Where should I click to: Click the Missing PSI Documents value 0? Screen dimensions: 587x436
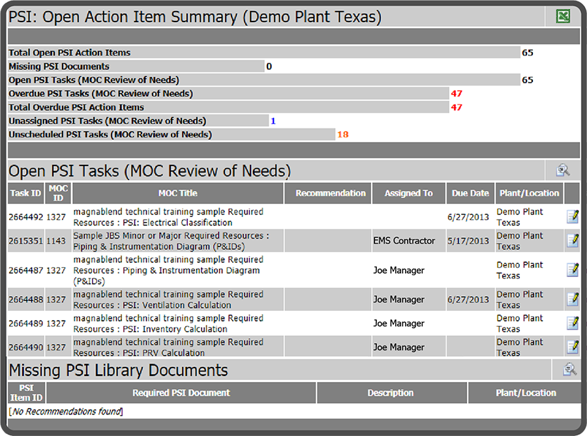click(269, 66)
